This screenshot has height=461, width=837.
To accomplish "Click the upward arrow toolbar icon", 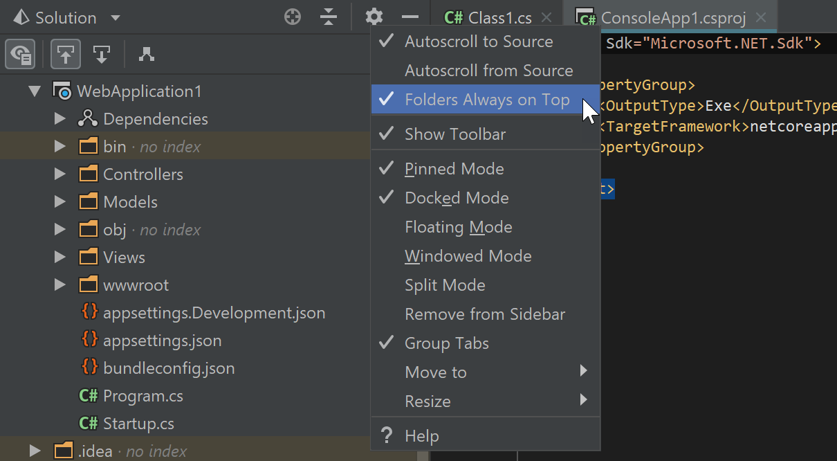I will [66, 54].
